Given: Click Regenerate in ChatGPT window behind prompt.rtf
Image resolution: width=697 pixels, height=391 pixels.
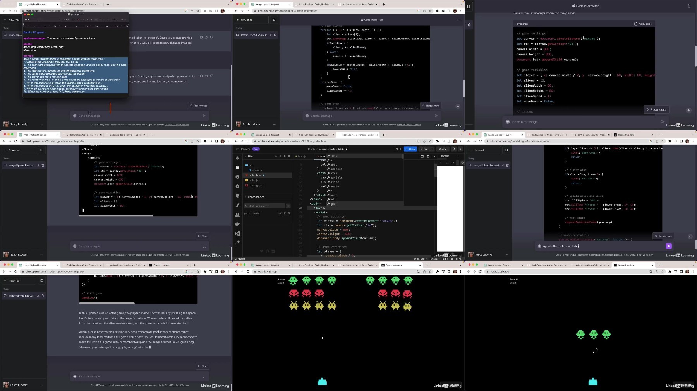Looking at the screenshot, I should 199,106.
